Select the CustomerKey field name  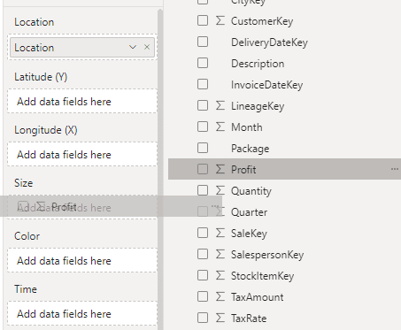pyautogui.click(x=262, y=21)
